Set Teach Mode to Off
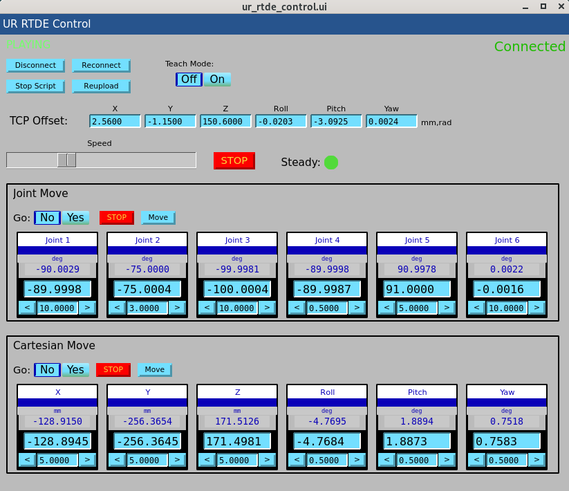Viewport: 569px width, 491px height. pos(189,79)
